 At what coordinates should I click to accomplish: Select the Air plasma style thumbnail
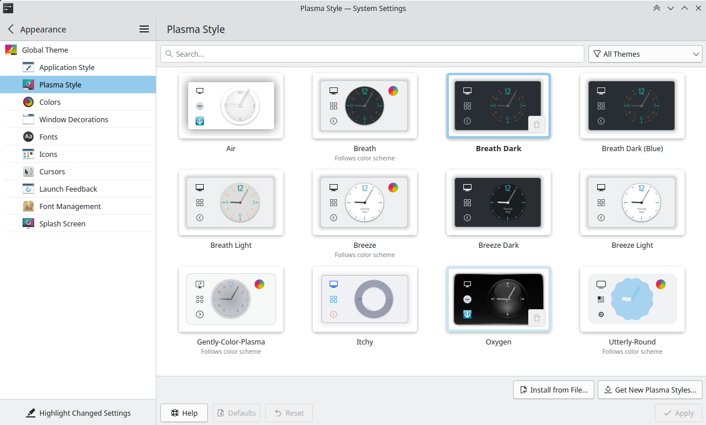[231, 106]
